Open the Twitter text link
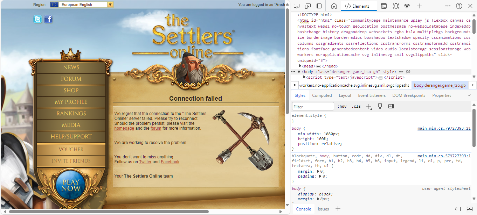 coord(145,162)
